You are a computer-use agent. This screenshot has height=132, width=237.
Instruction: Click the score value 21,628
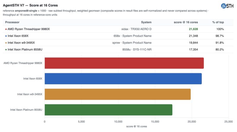coord(193,29)
